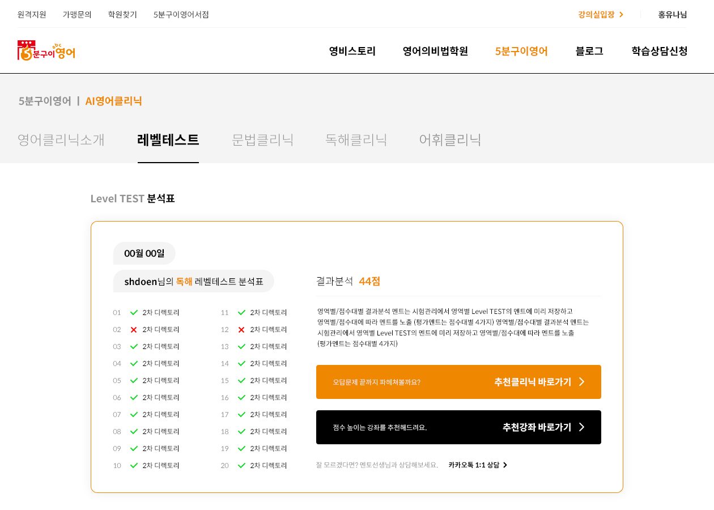Click the 가맹문의 link
The image size is (714, 510).
pos(77,15)
